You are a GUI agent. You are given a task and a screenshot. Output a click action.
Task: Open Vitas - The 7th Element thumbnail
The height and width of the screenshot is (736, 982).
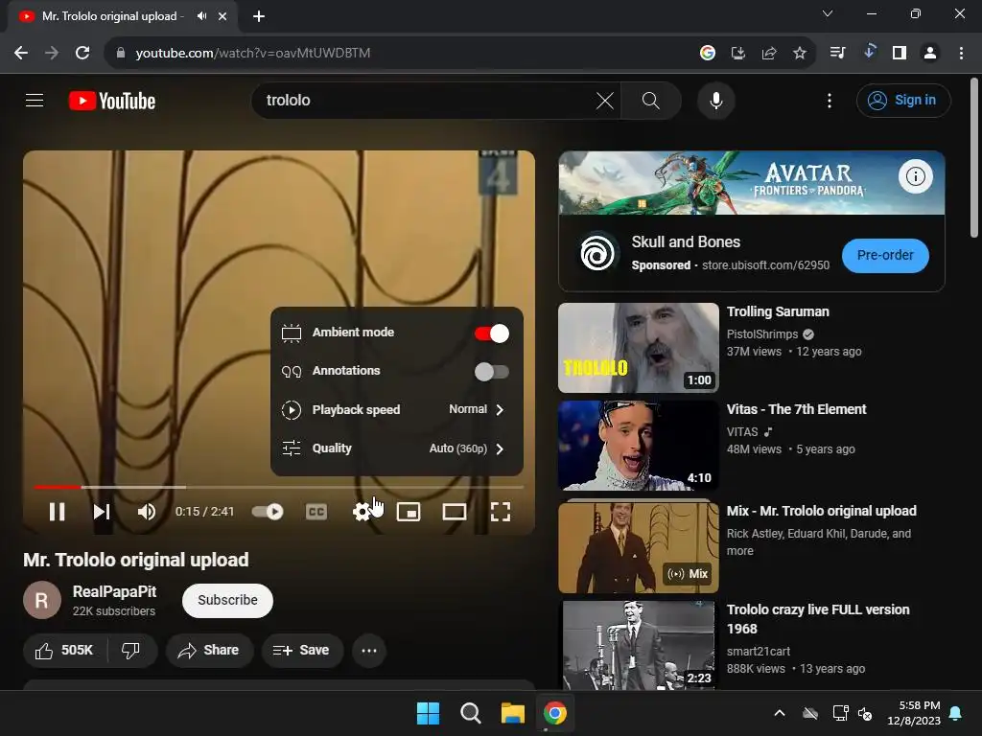[x=638, y=446]
